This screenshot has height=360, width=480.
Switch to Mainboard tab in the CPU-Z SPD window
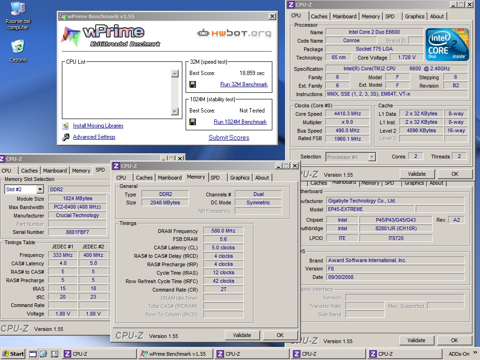tap(55, 171)
